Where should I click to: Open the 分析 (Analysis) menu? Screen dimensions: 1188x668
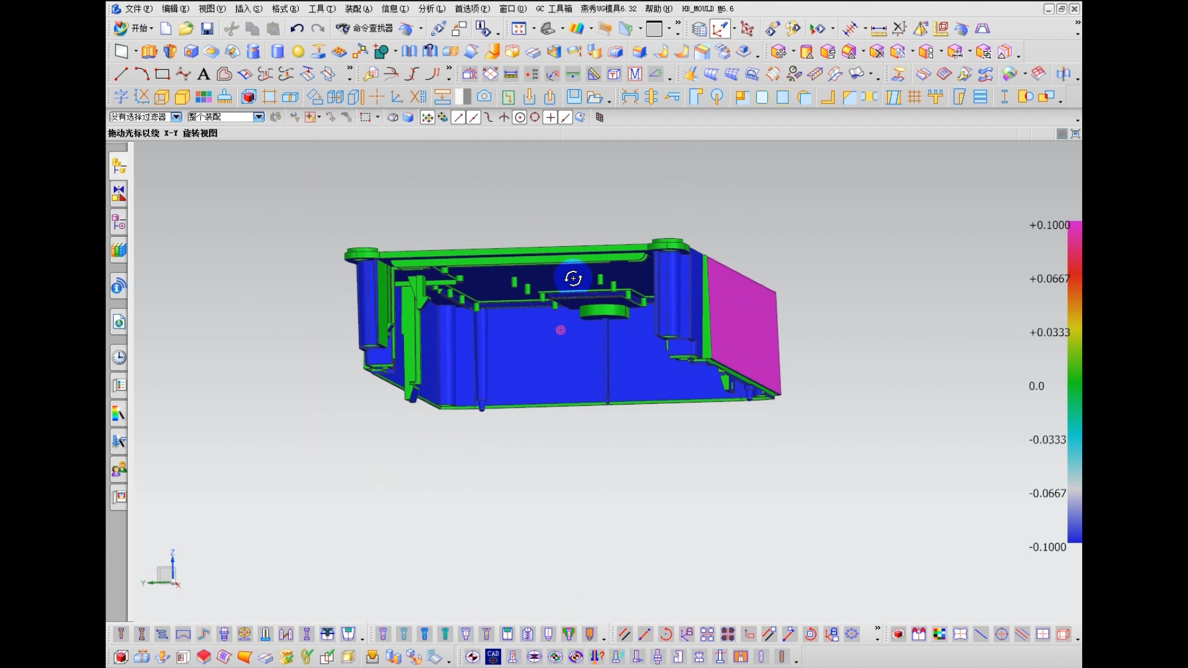coord(431,9)
